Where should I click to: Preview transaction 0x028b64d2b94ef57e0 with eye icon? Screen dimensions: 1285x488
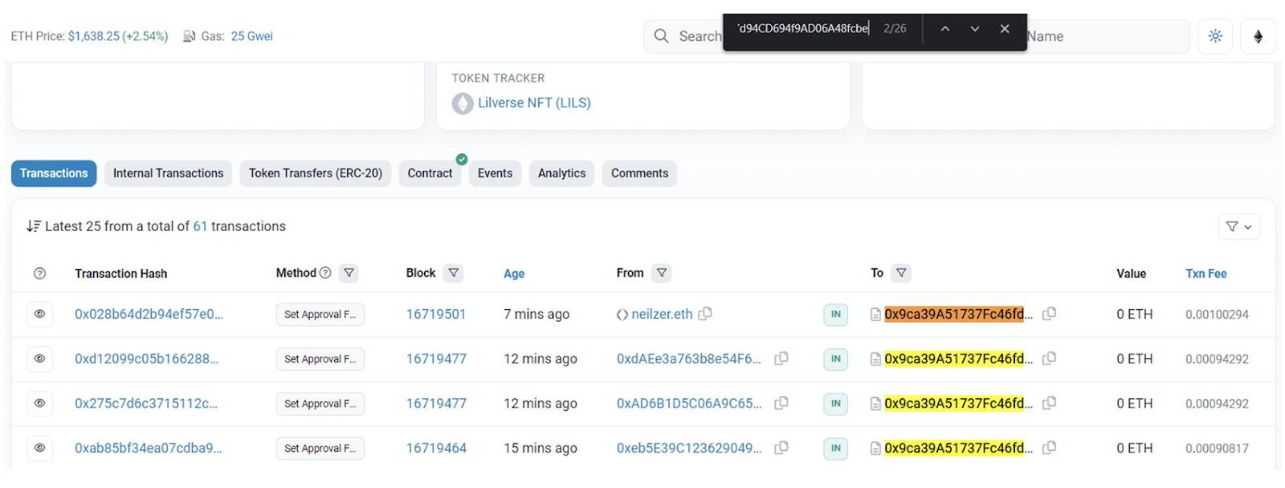pyautogui.click(x=39, y=315)
